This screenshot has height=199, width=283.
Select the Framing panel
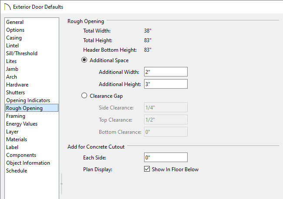[x=16, y=116]
